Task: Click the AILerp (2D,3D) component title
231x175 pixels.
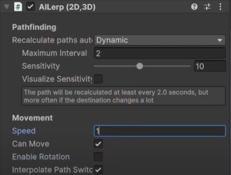Action: pyautogui.click(x=66, y=7)
